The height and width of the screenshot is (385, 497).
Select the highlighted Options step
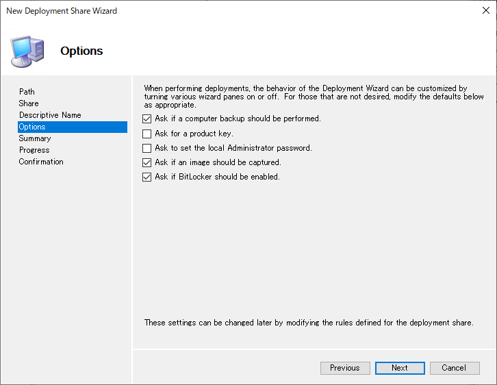(73, 127)
